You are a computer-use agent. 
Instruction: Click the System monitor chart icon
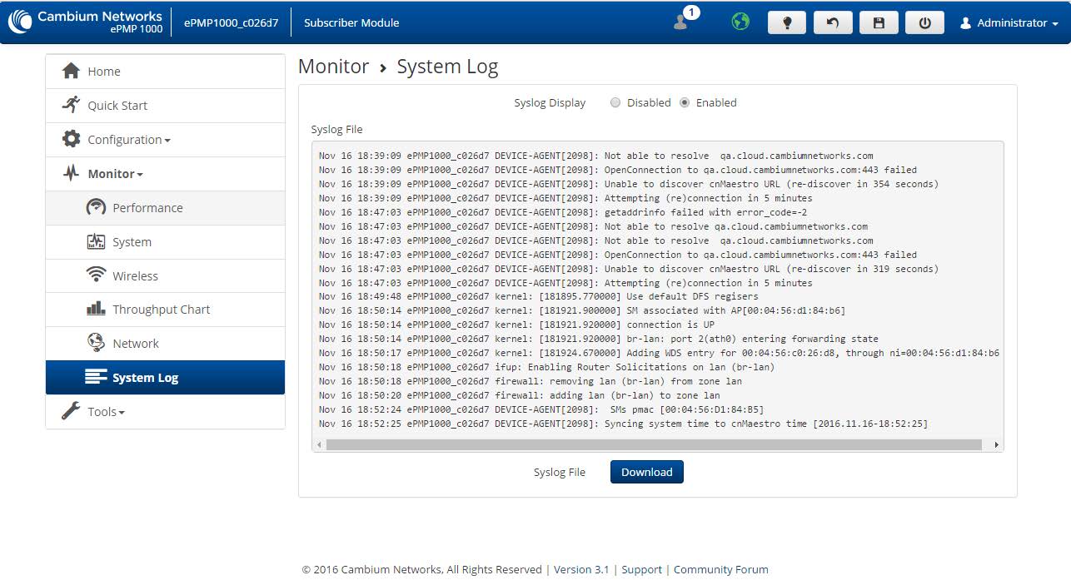(x=96, y=241)
